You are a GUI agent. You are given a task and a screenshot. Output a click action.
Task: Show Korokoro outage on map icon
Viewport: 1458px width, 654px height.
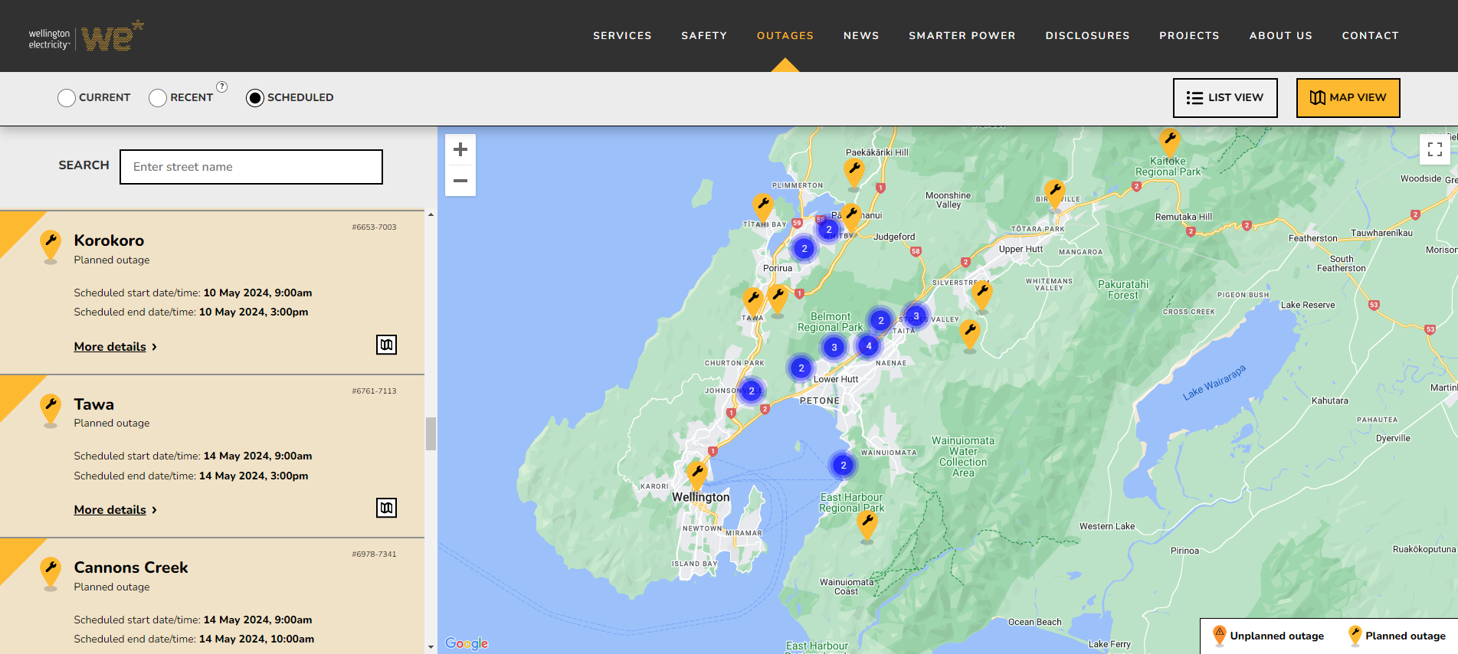click(x=386, y=345)
